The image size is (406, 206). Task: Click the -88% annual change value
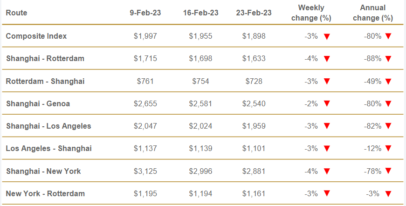pyautogui.click(x=372, y=59)
